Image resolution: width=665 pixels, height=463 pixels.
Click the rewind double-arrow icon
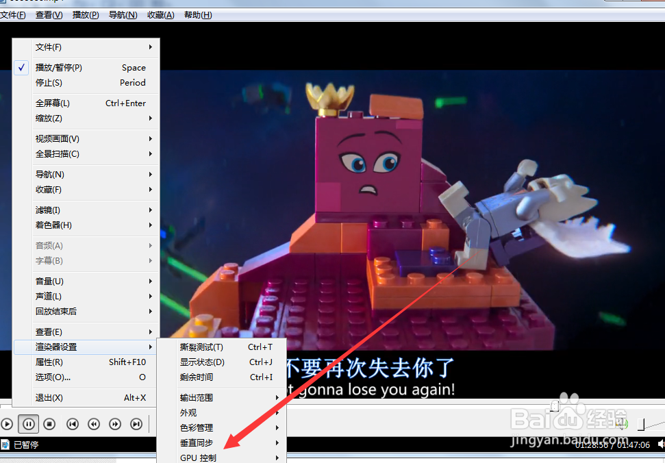[x=94, y=424]
